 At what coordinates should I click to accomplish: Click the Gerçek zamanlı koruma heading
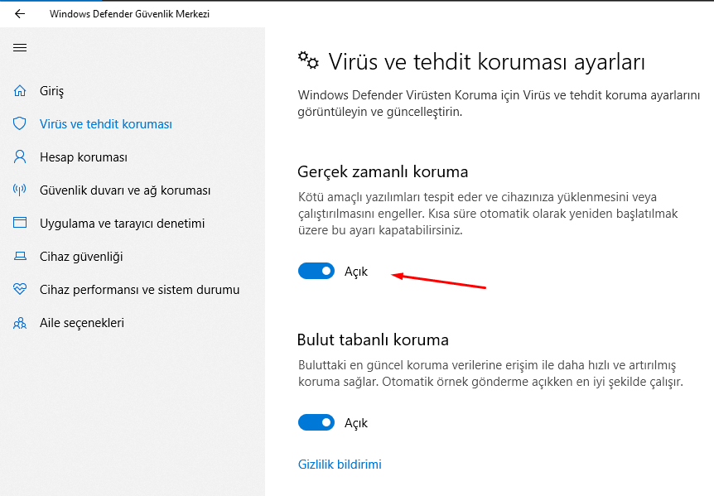(383, 172)
